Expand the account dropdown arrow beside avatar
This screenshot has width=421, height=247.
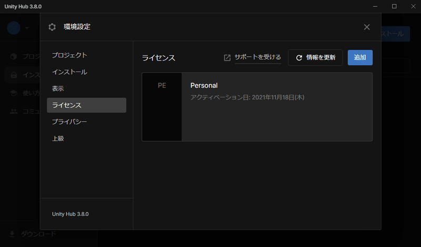(x=27, y=28)
